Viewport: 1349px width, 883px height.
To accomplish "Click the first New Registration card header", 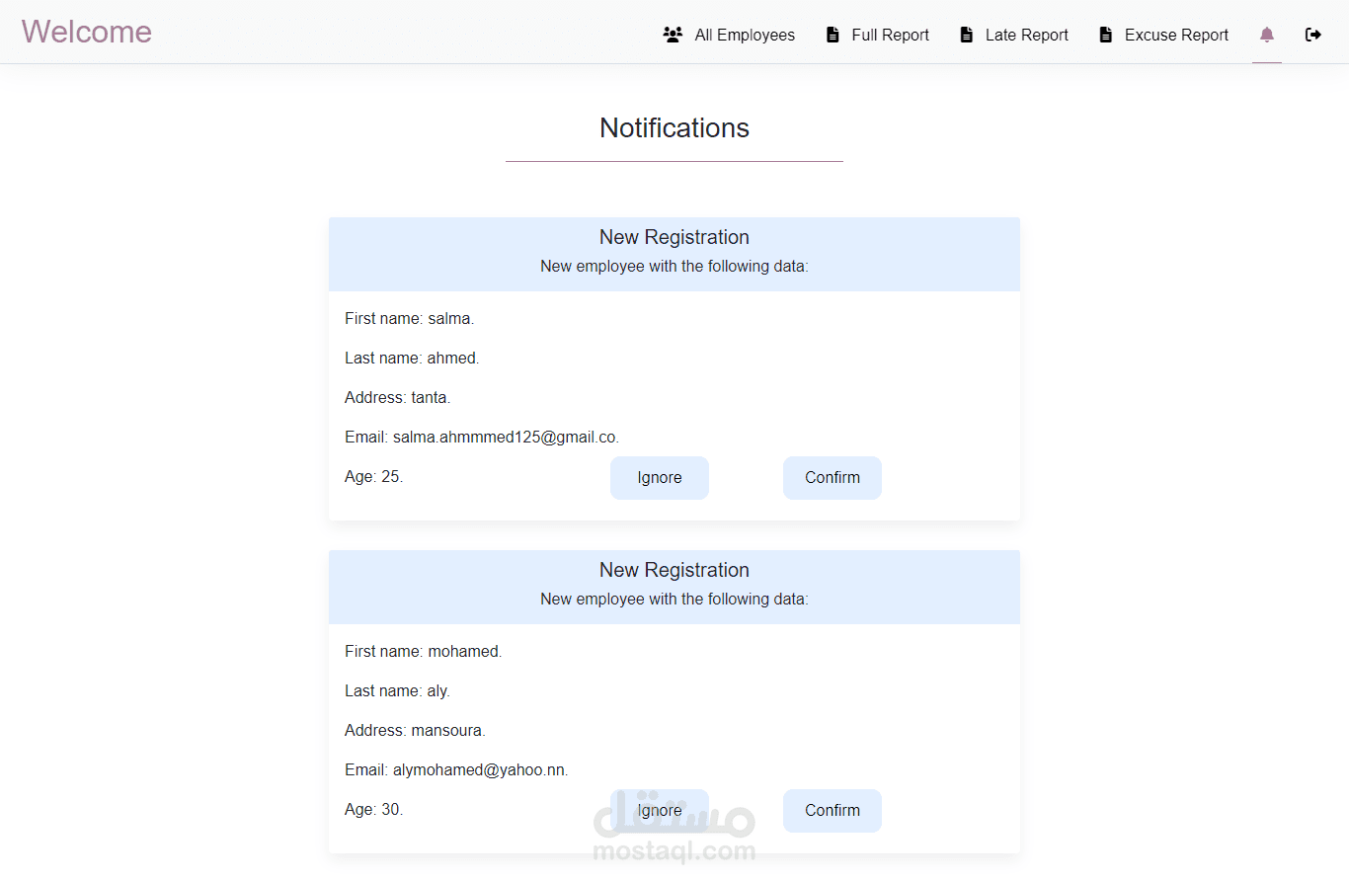I will (674, 238).
